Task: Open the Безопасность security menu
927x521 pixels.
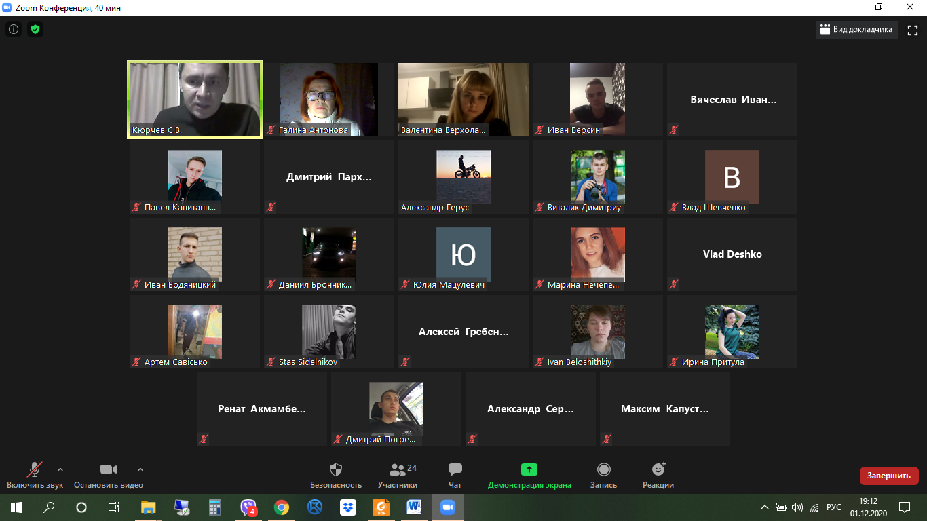Action: pos(336,476)
